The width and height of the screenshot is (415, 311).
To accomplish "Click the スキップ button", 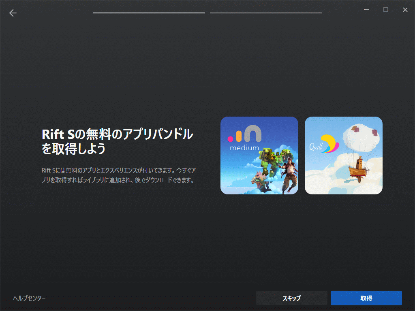I will 292,298.
